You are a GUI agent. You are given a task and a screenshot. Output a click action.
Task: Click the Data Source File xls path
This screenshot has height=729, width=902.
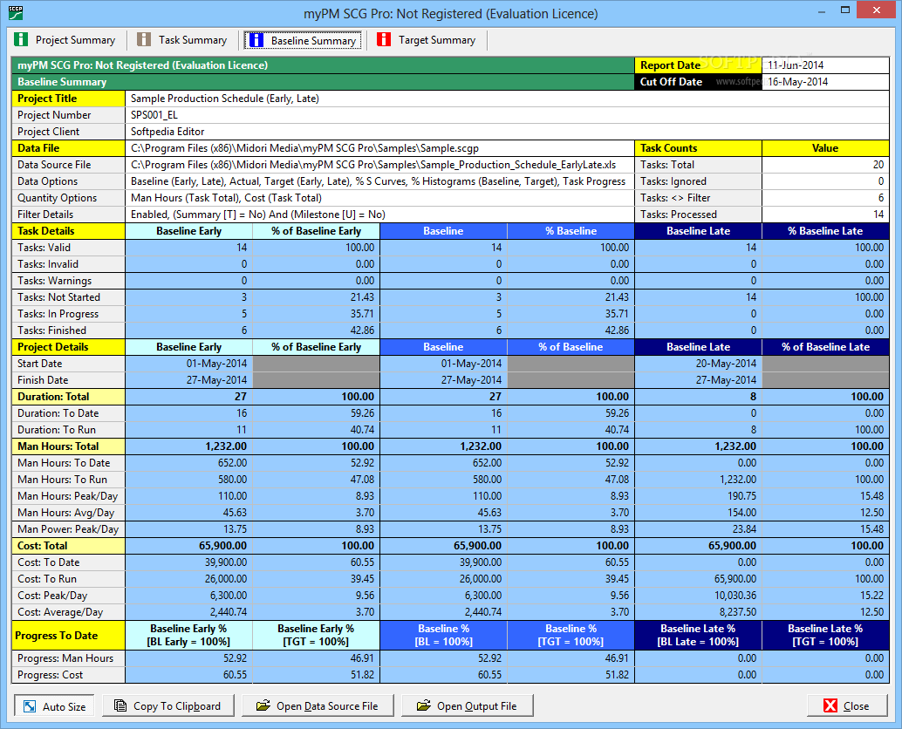[x=379, y=165]
